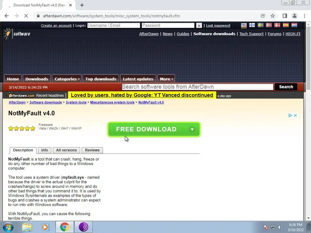Screen dimensions: 311x233
Task: Switch to the Description tab
Action: point(23,150)
